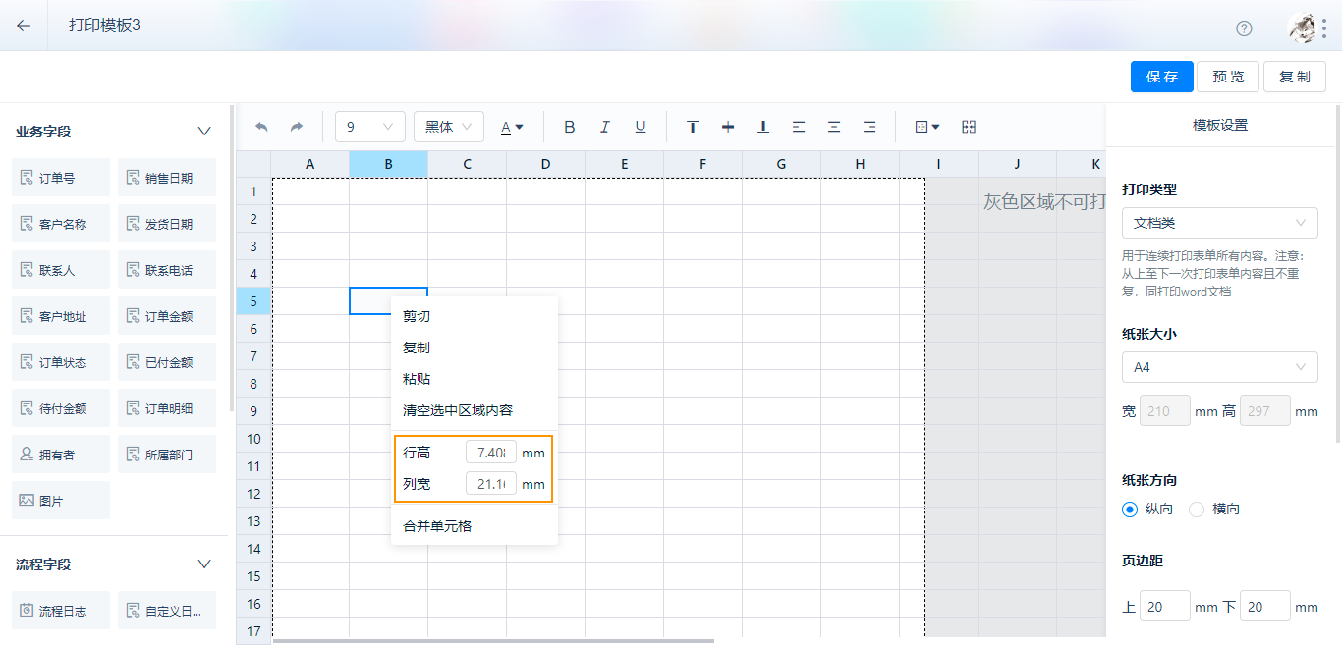Choose 清空选中区域内容 in context menu
Screen dimensions: 1342x645
(475, 410)
